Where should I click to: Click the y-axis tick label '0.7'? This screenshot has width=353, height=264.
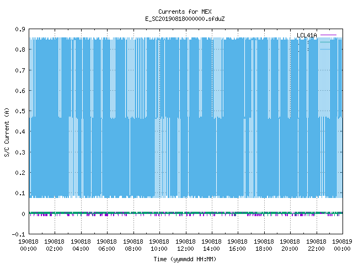click(20, 70)
